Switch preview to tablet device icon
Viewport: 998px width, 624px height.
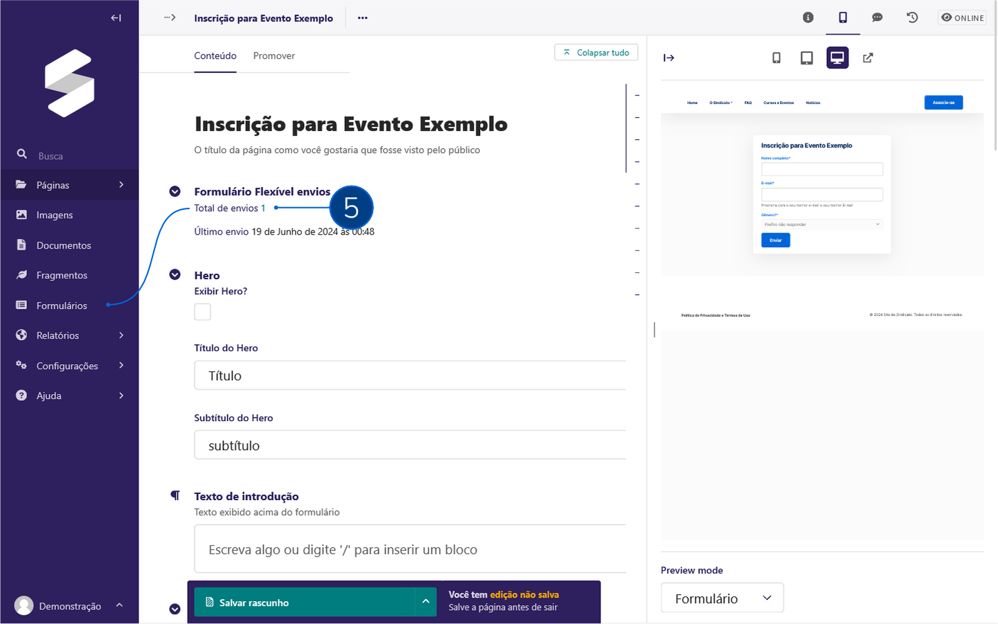tap(806, 57)
